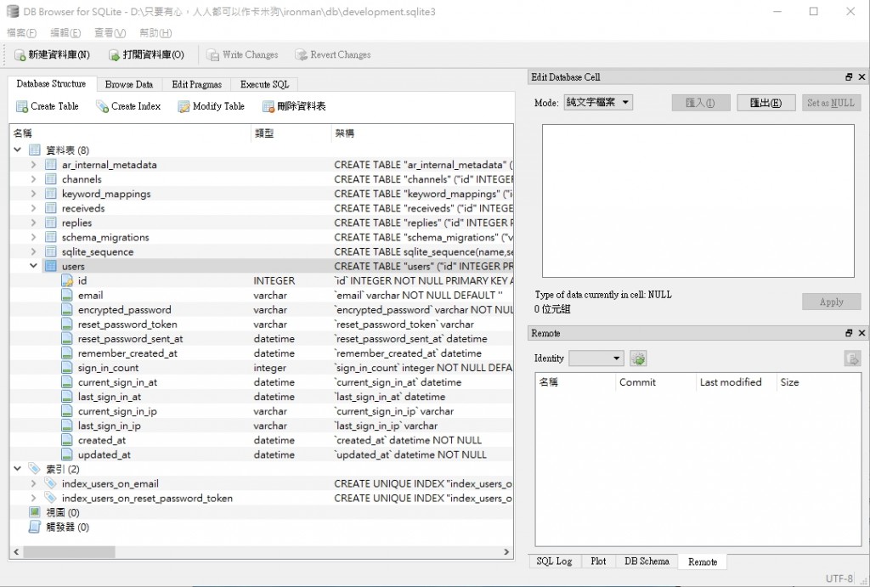Click the New Database (新建資料庫) toolbar icon

[20, 55]
